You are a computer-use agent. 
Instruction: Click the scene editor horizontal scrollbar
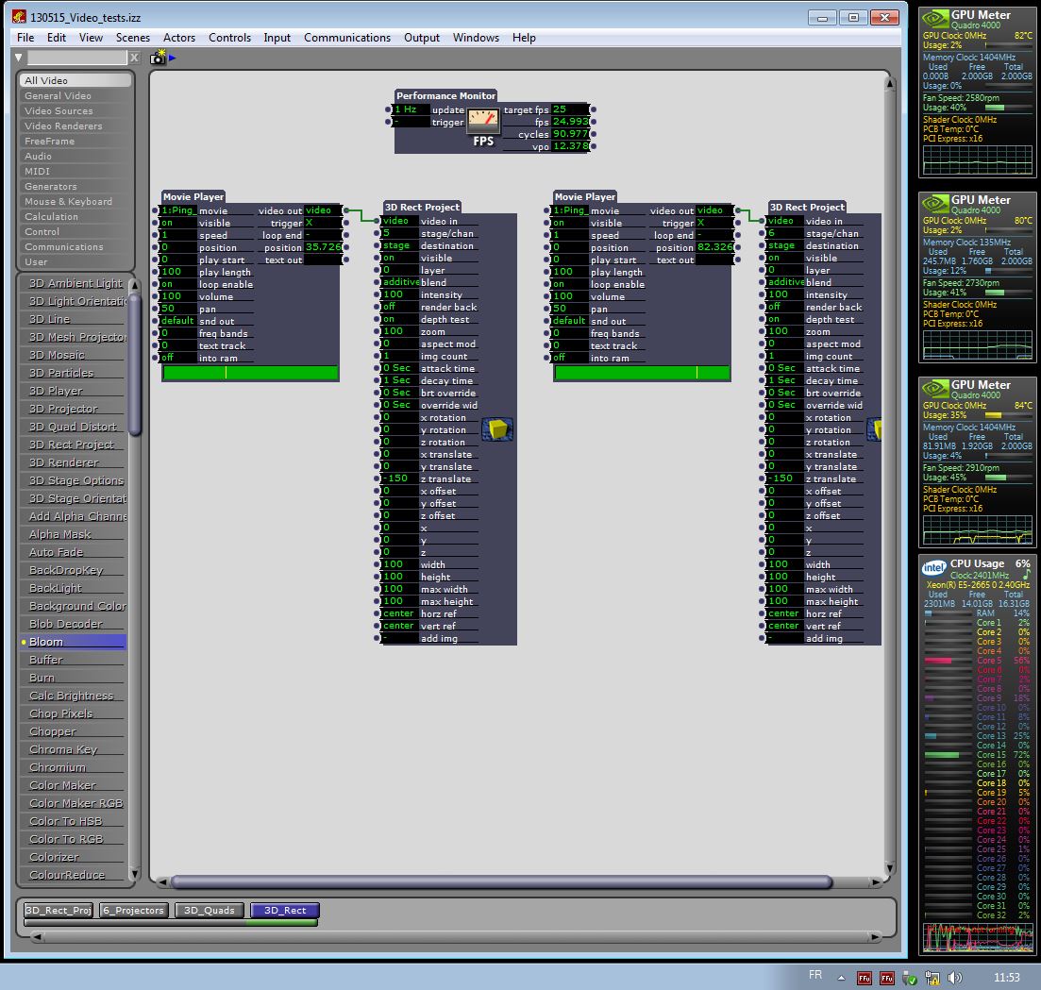(x=501, y=881)
